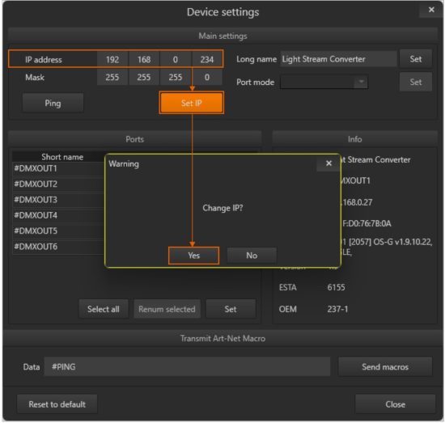
Task: Reset device to default
Action: (x=57, y=404)
